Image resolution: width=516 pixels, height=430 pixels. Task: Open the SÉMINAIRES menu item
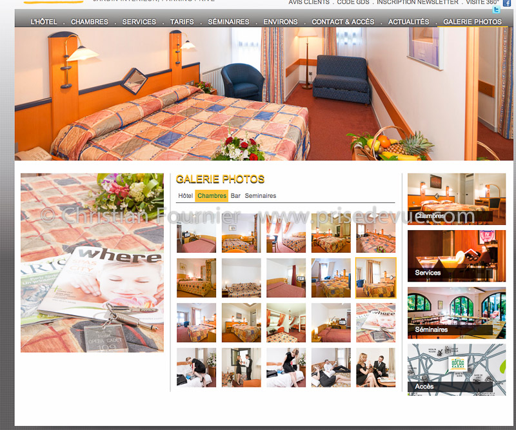(x=228, y=22)
